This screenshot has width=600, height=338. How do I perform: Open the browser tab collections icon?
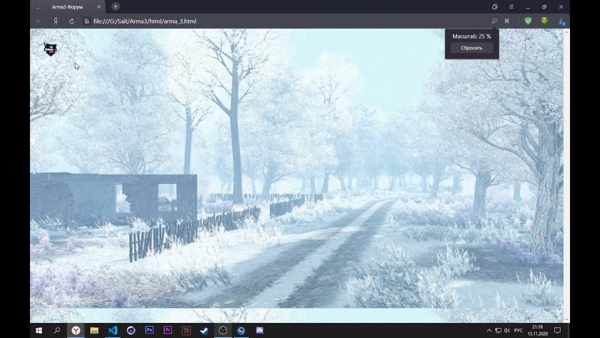click(x=495, y=7)
